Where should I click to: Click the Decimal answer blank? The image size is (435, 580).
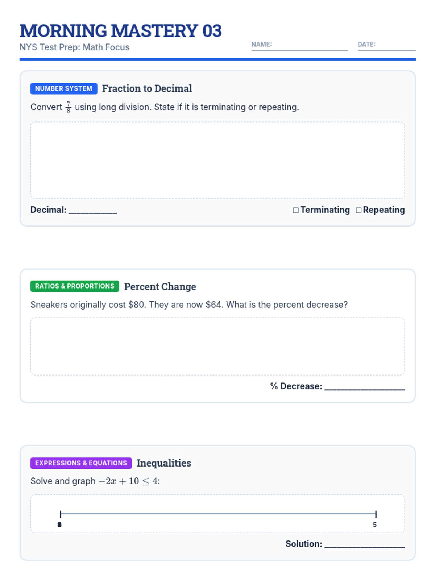(x=93, y=210)
